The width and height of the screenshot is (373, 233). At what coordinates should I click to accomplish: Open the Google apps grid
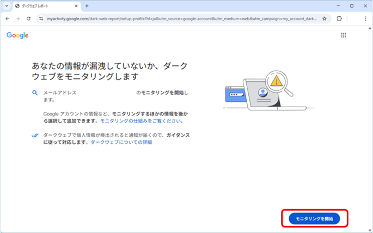344,35
